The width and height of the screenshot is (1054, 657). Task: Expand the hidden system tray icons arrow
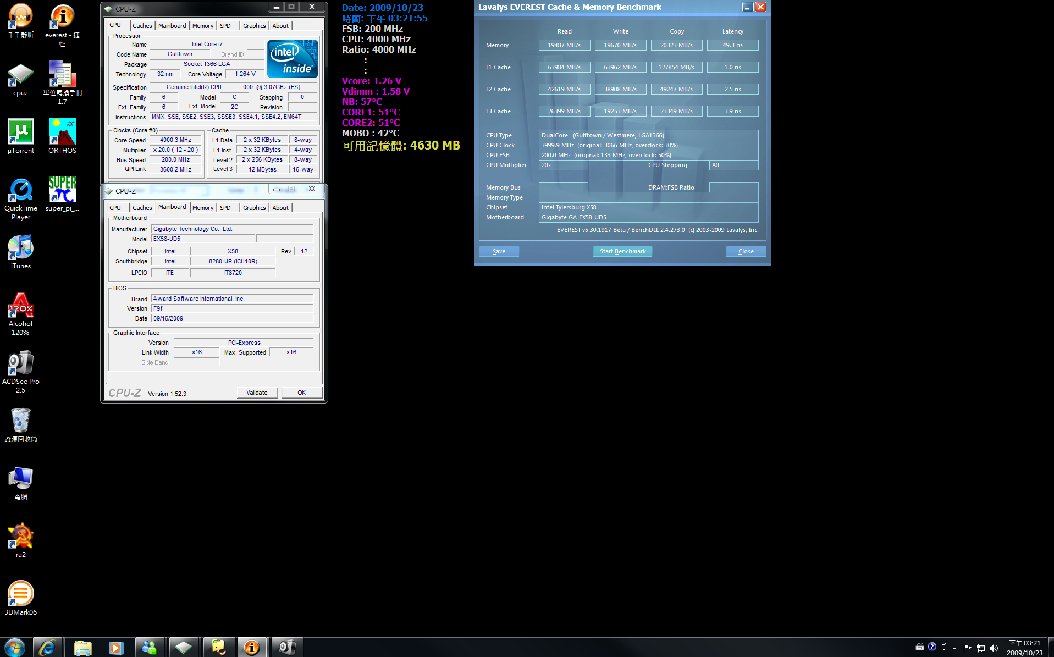coord(954,648)
